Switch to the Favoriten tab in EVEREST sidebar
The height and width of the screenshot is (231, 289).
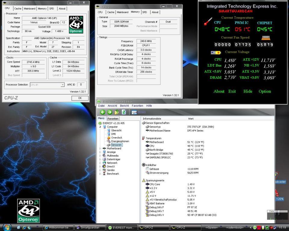pyautogui.click(x=113, y=119)
